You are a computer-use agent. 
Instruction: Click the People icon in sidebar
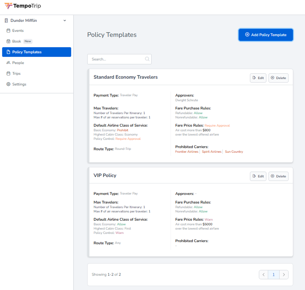[8, 63]
